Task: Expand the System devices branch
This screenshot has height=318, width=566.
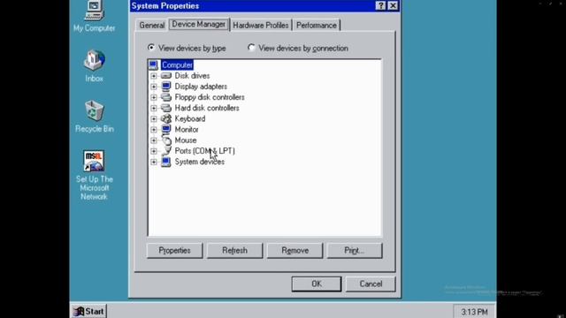Action: pos(154,162)
